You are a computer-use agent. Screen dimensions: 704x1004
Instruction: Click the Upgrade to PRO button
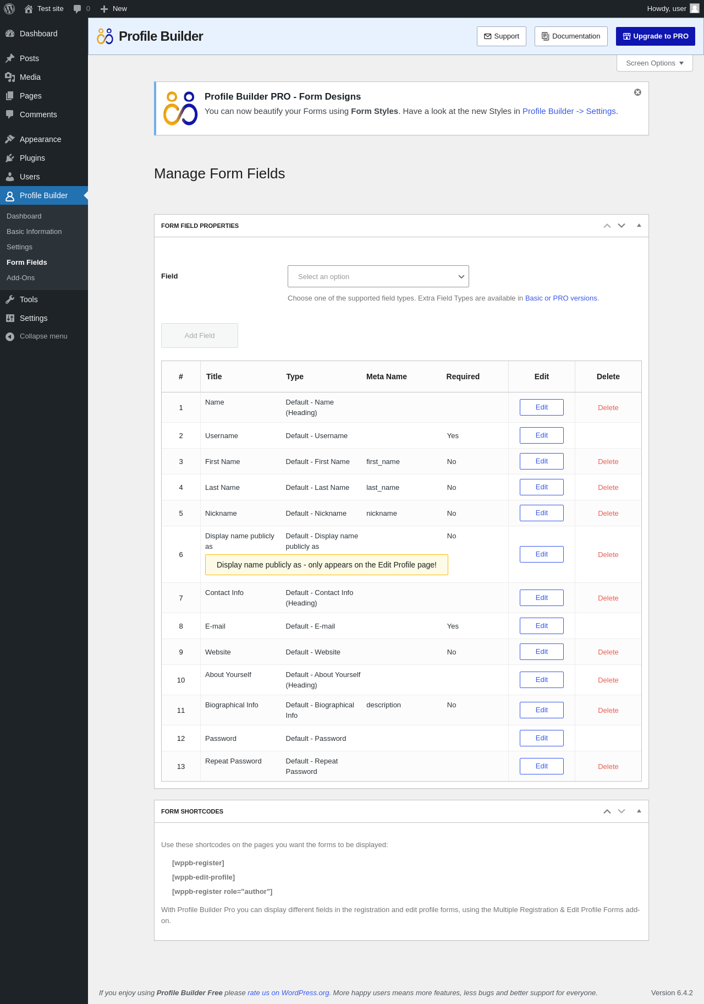[655, 36]
